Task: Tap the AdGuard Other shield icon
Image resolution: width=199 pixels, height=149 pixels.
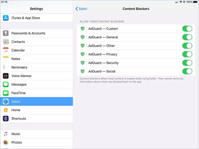Action: click(83, 46)
